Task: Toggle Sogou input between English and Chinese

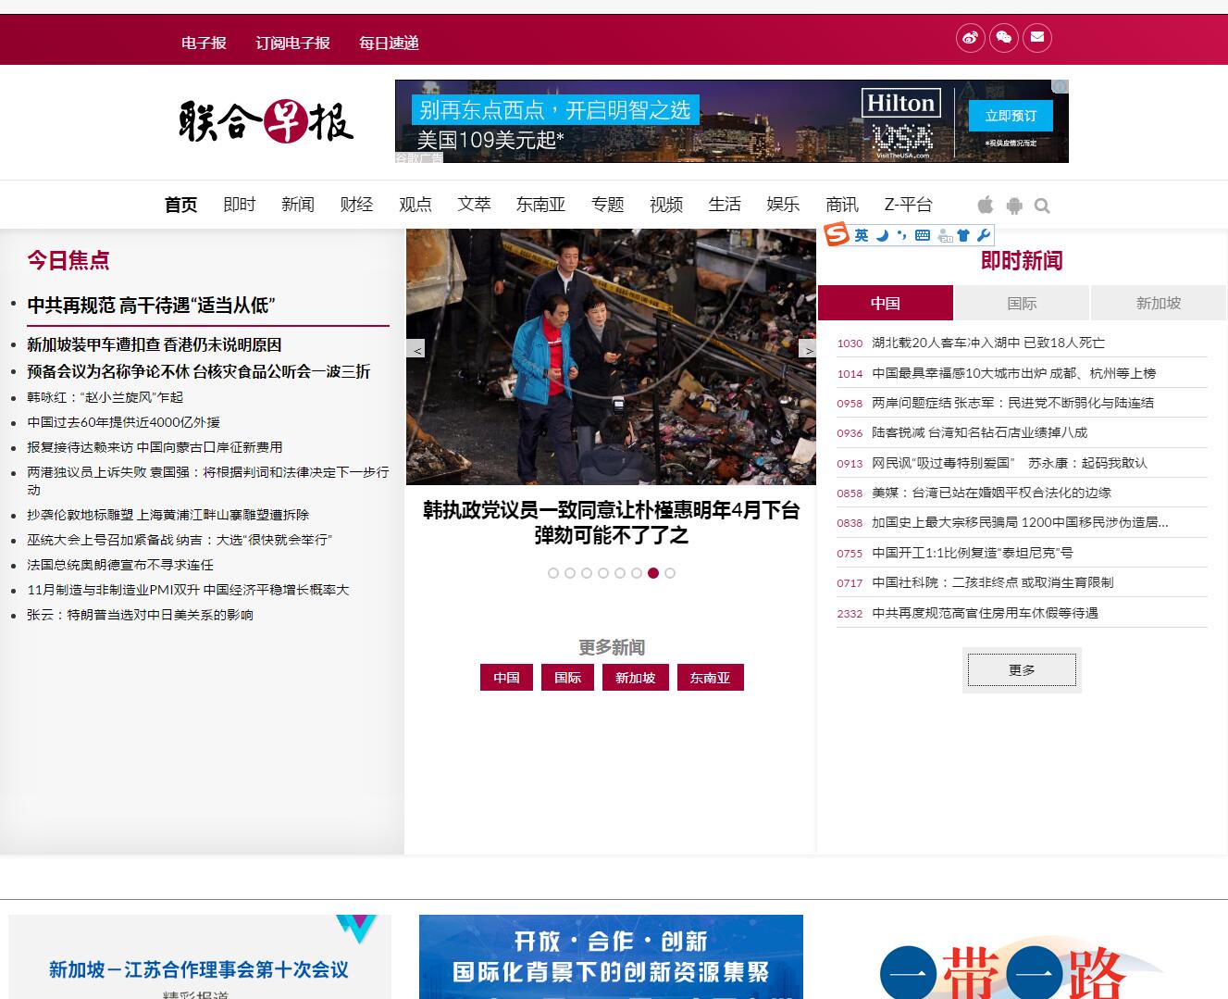Action: (862, 235)
